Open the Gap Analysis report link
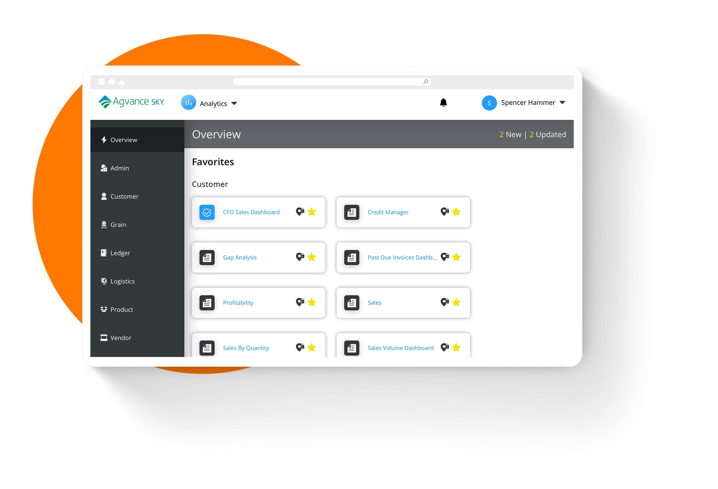Image resolution: width=718 pixels, height=489 pixels. point(240,258)
